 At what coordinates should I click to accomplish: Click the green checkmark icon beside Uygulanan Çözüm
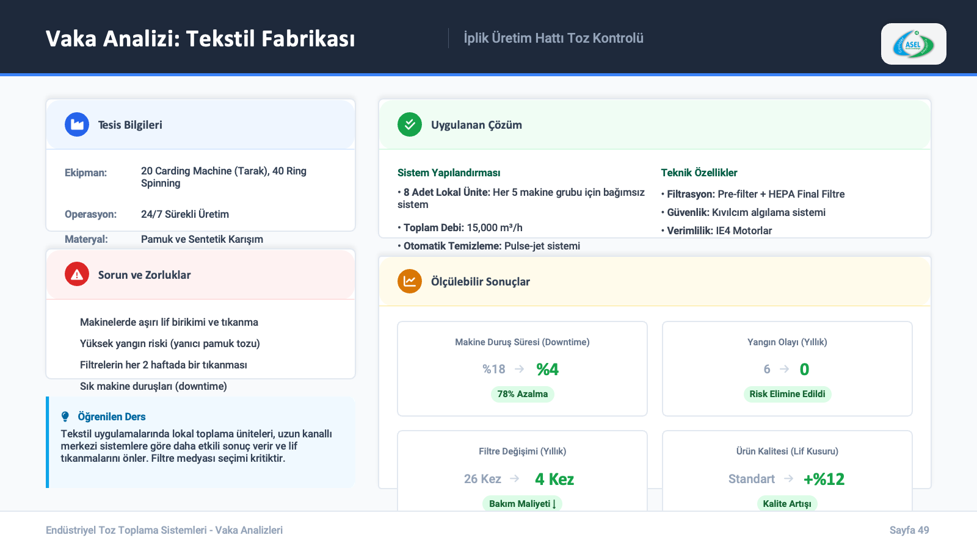(410, 125)
